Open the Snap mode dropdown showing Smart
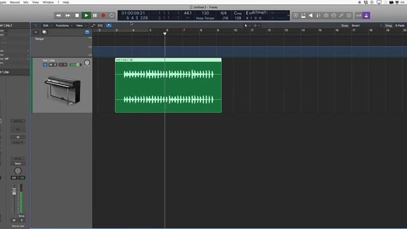This screenshot has width=407, height=229. click(367, 25)
